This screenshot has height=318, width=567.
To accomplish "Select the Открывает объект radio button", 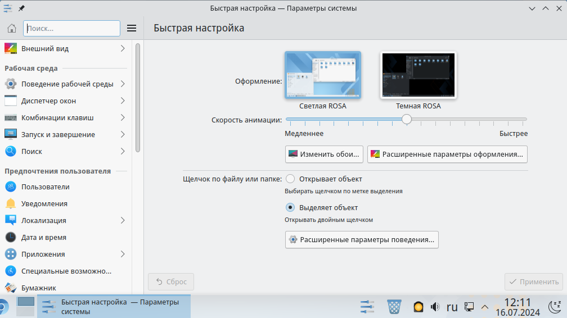I will [x=290, y=179].
